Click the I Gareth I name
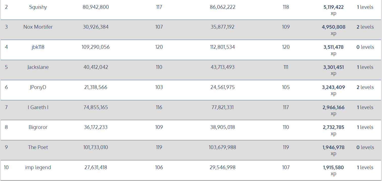382x181 pixels. click(x=38, y=107)
